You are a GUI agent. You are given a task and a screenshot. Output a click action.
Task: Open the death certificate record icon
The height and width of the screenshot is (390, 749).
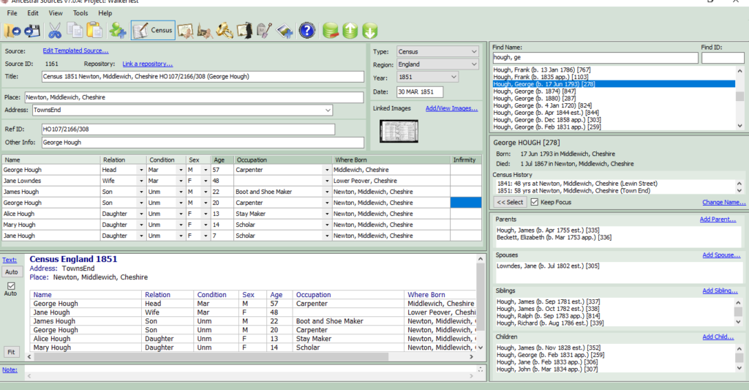[x=244, y=31]
